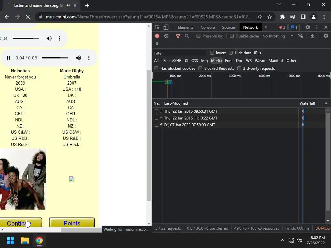331x248 pixels.
Task: Sort by the Waterfall column arrow
Action: click(326, 103)
